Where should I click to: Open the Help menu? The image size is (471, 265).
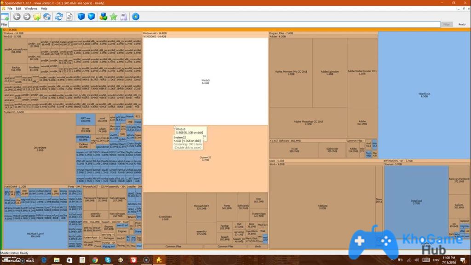point(44,8)
